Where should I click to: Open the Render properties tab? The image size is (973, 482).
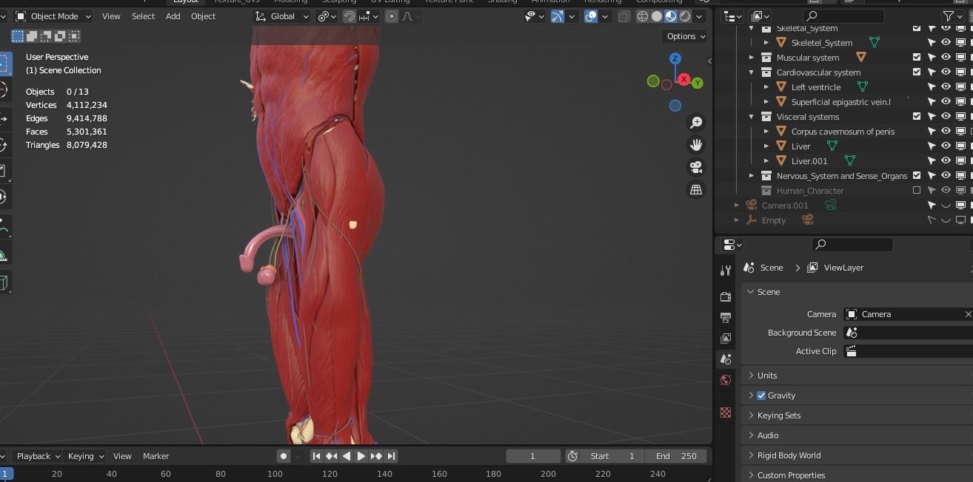click(726, 296)
